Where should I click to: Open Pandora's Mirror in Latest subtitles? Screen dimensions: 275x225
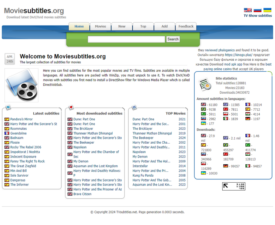pyautogui.click(x=21, y=119)
